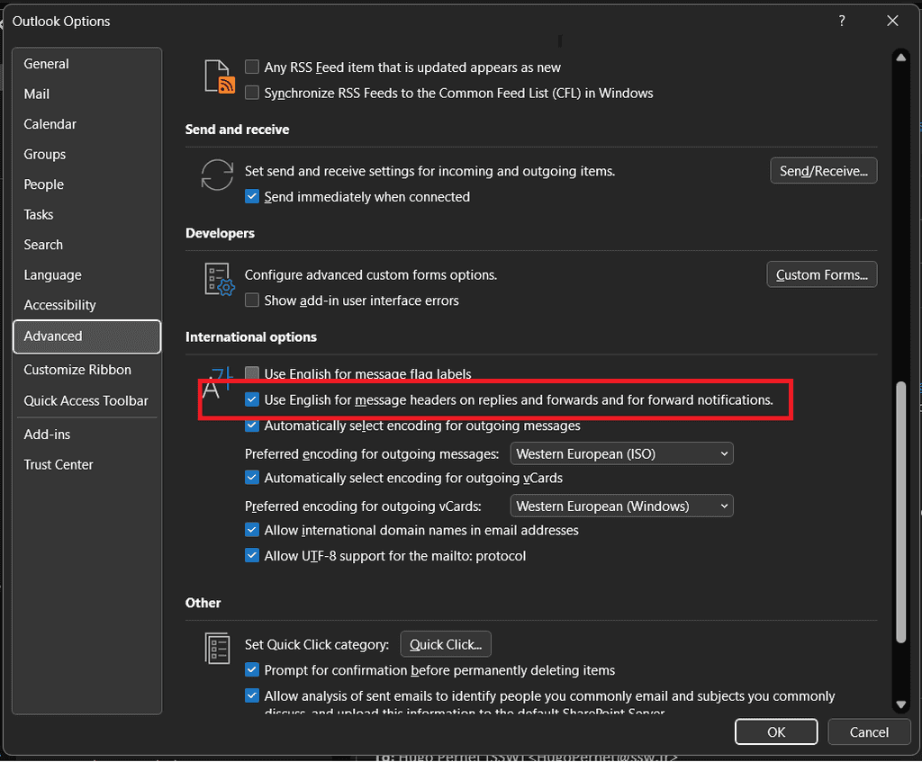Click the RSS Feeds icon

pos(218,76)
